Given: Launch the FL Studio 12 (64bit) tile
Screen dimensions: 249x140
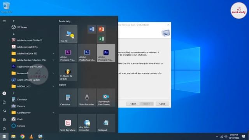Looking at the screenshot, I should pos(68,72).
